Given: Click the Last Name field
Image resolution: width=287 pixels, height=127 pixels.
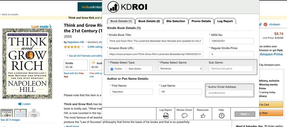Looking at the screenshot, I should 181,92.
